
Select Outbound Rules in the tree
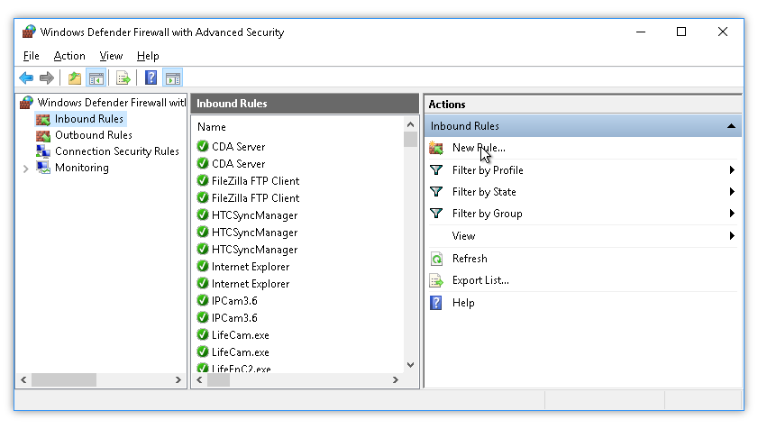click(x=93, y=135)
